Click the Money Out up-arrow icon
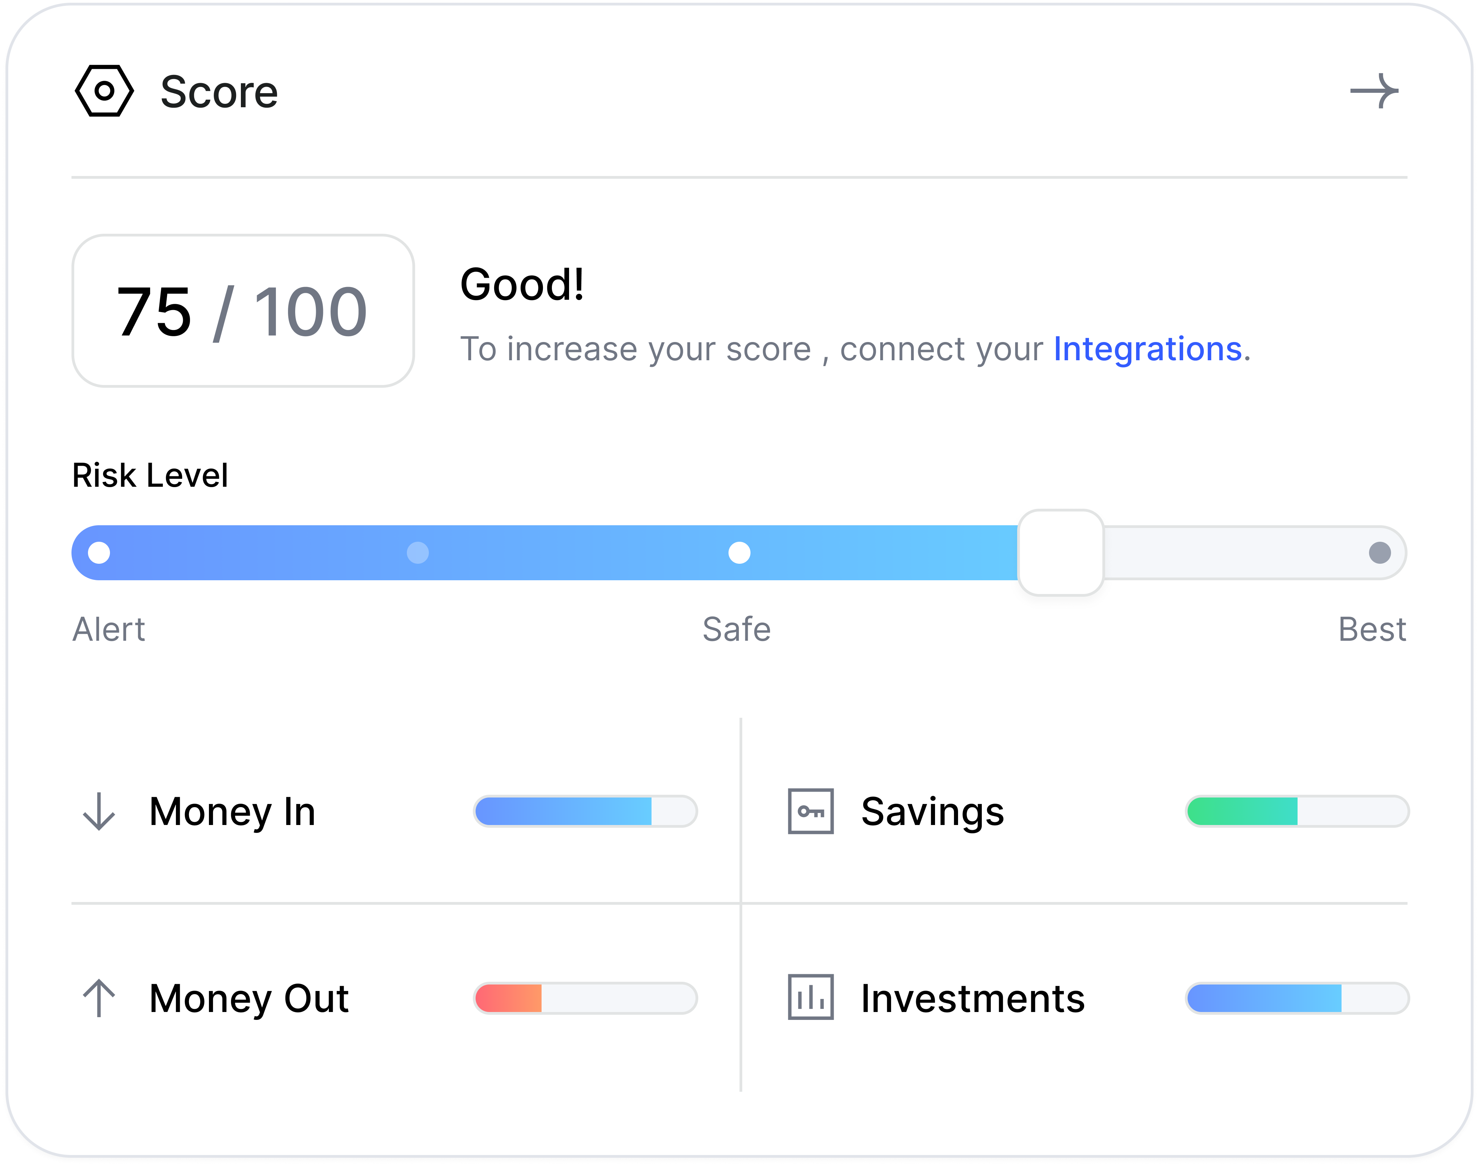Image resolution: width=1479 pixels, height=1166 pixels. click(x=99, y=998)
